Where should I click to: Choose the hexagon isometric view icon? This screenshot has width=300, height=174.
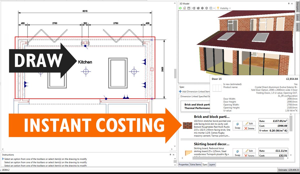coord(207,8)
